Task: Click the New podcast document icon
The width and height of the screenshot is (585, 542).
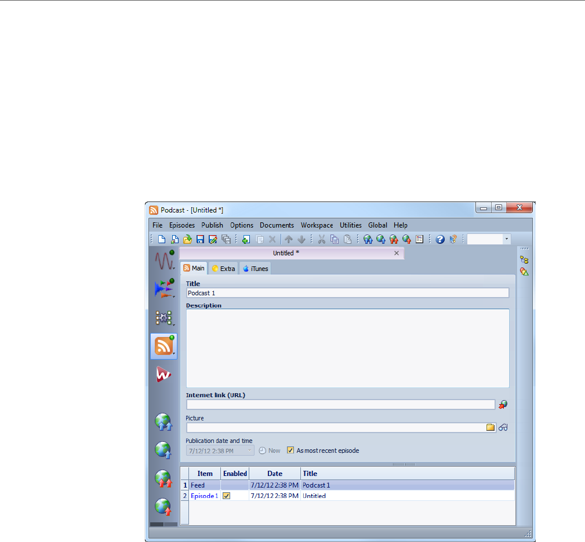Action: 162,239
